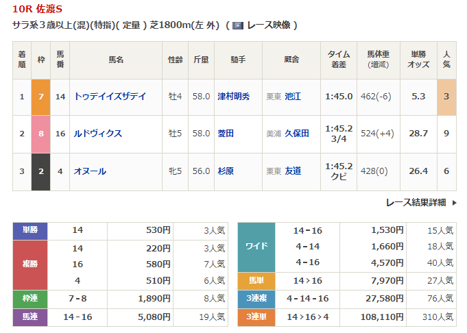Click black frame number 2 cell
Viewport: 467px width, 333px height.
tap(40, 171)
